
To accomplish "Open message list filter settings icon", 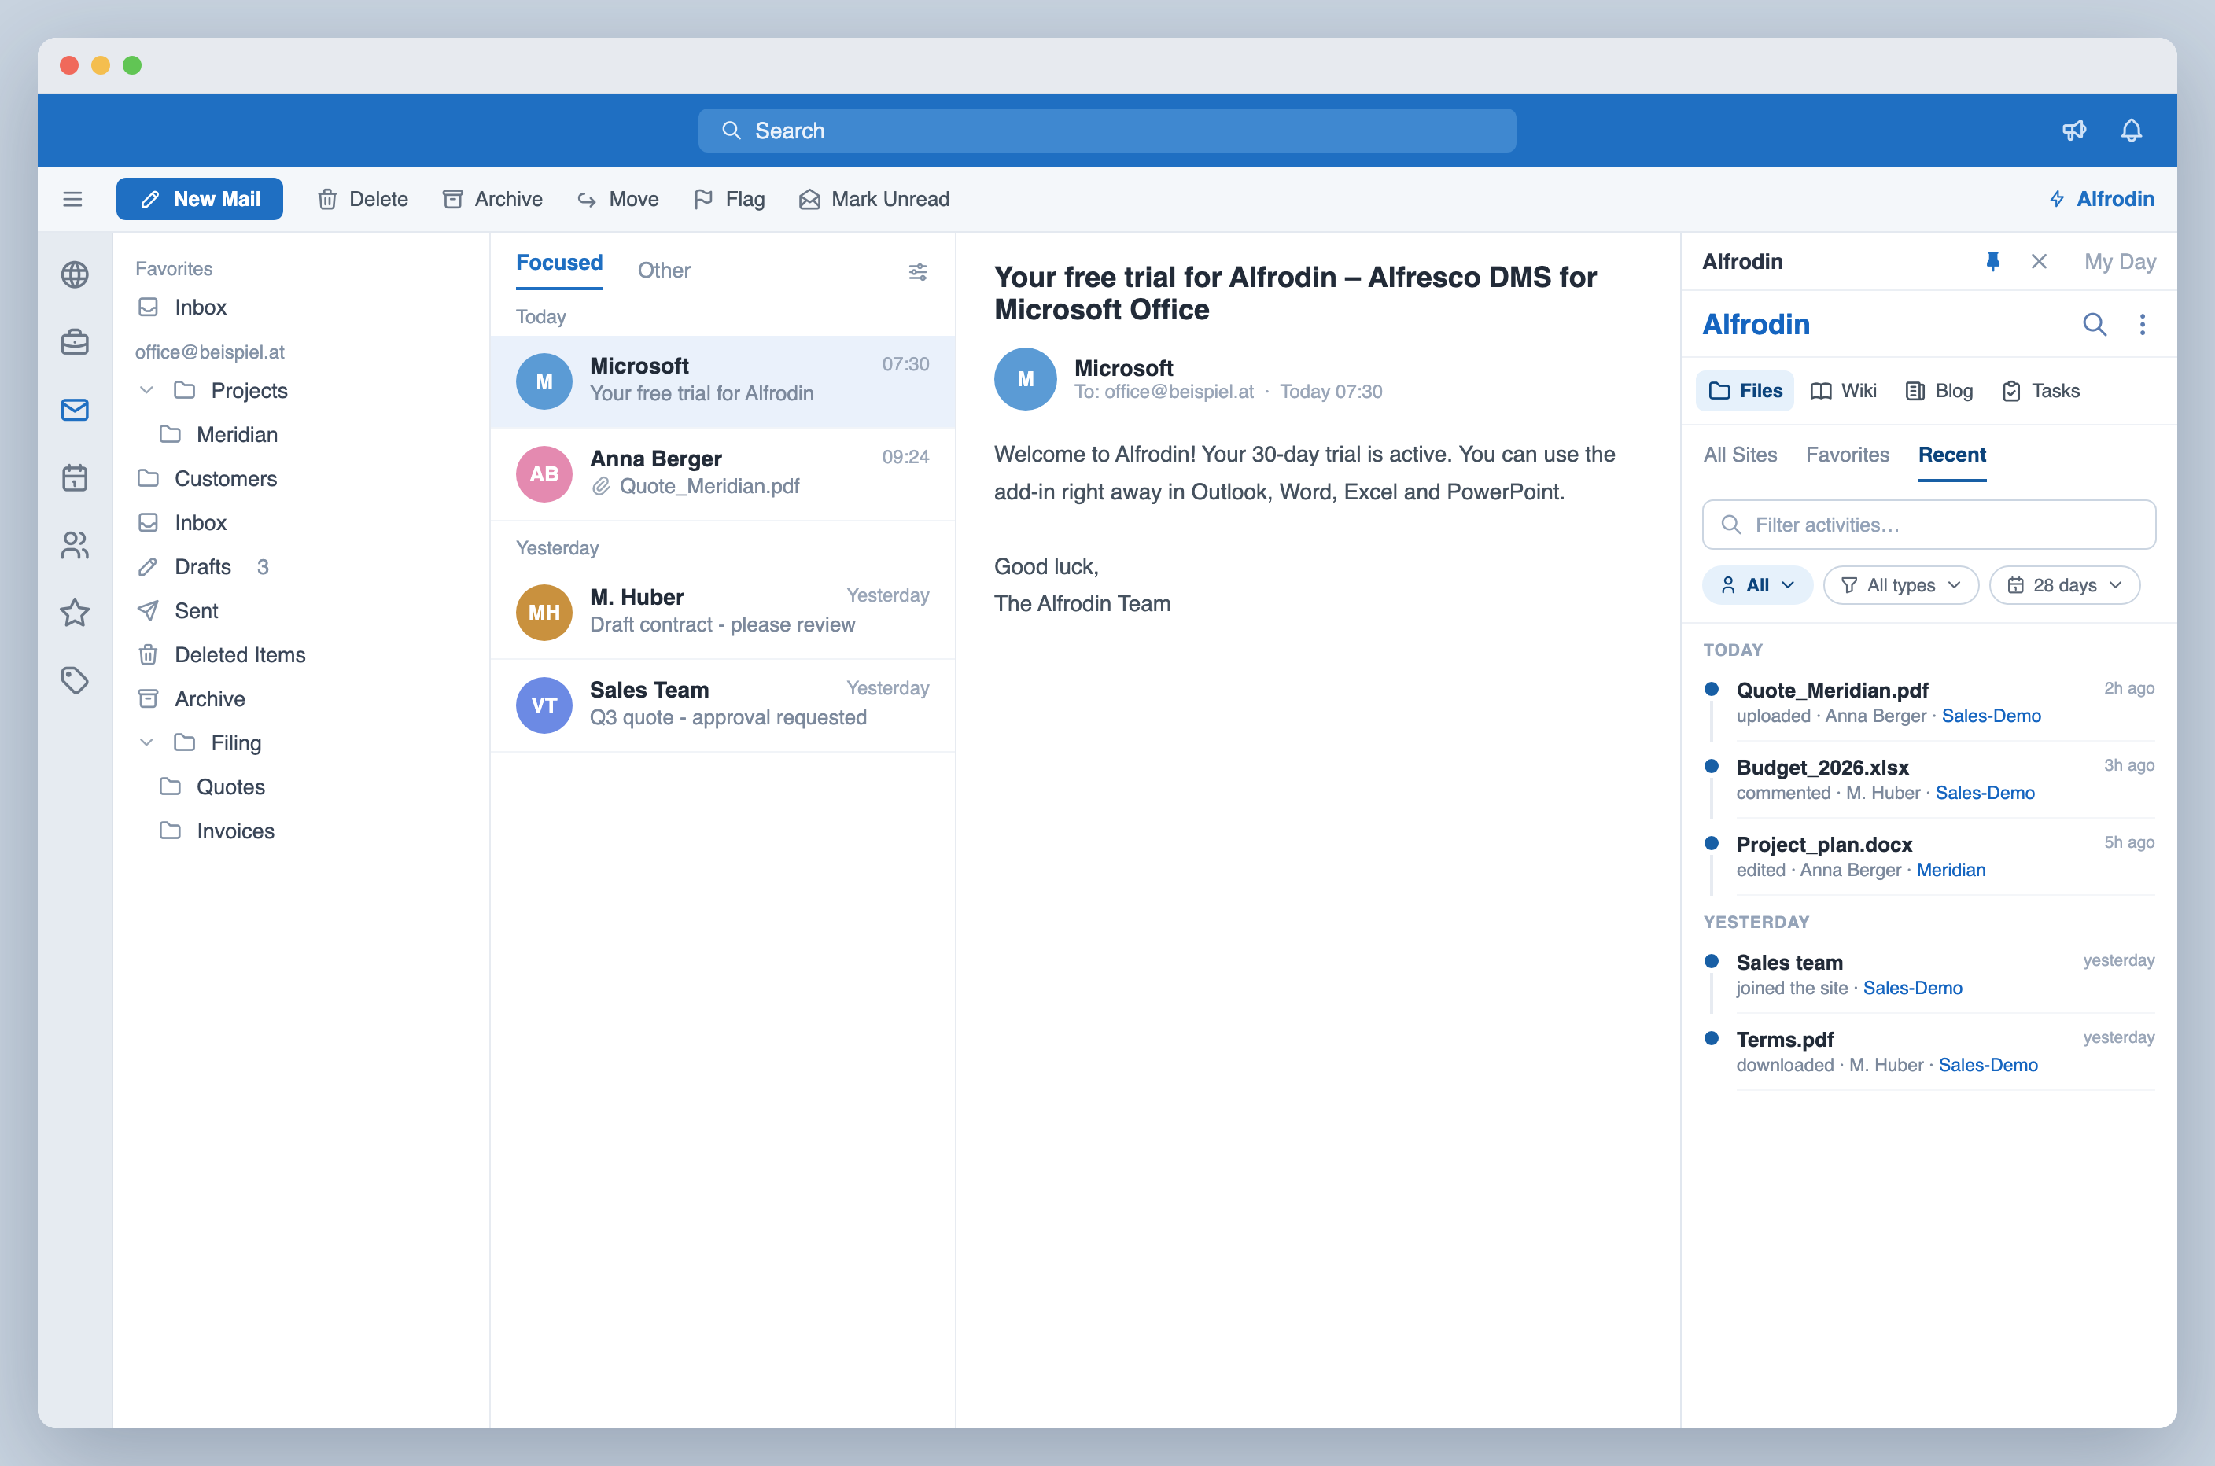I will [917, 271].
